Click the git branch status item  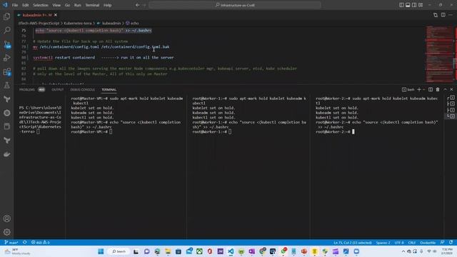pyautogui.click(x=11, y=243)
